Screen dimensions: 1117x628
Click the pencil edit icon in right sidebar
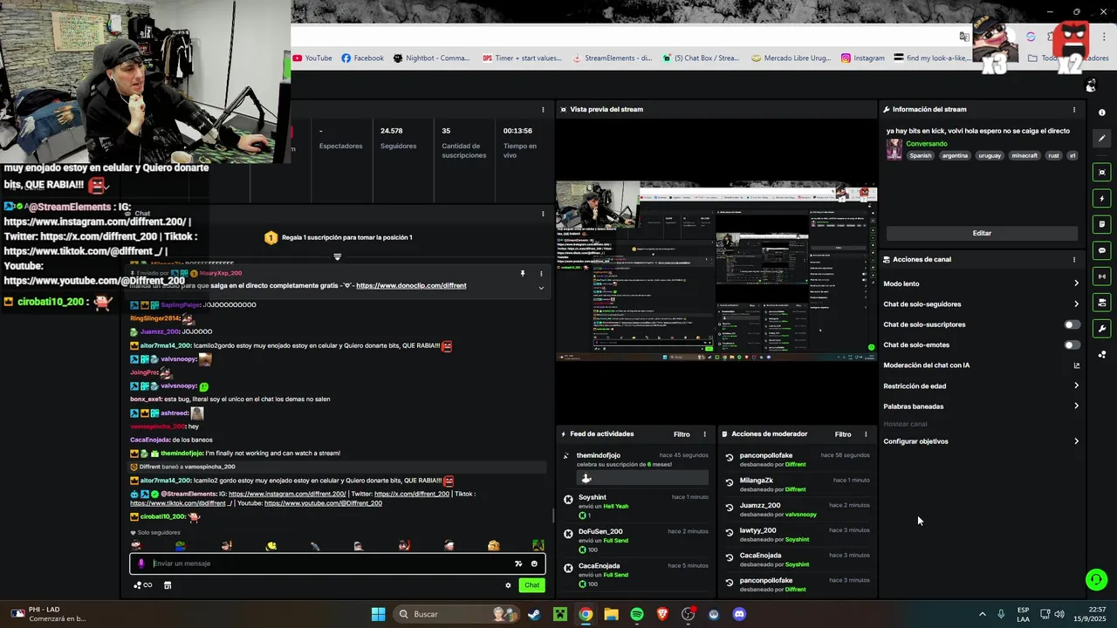tap(1102, 139)
